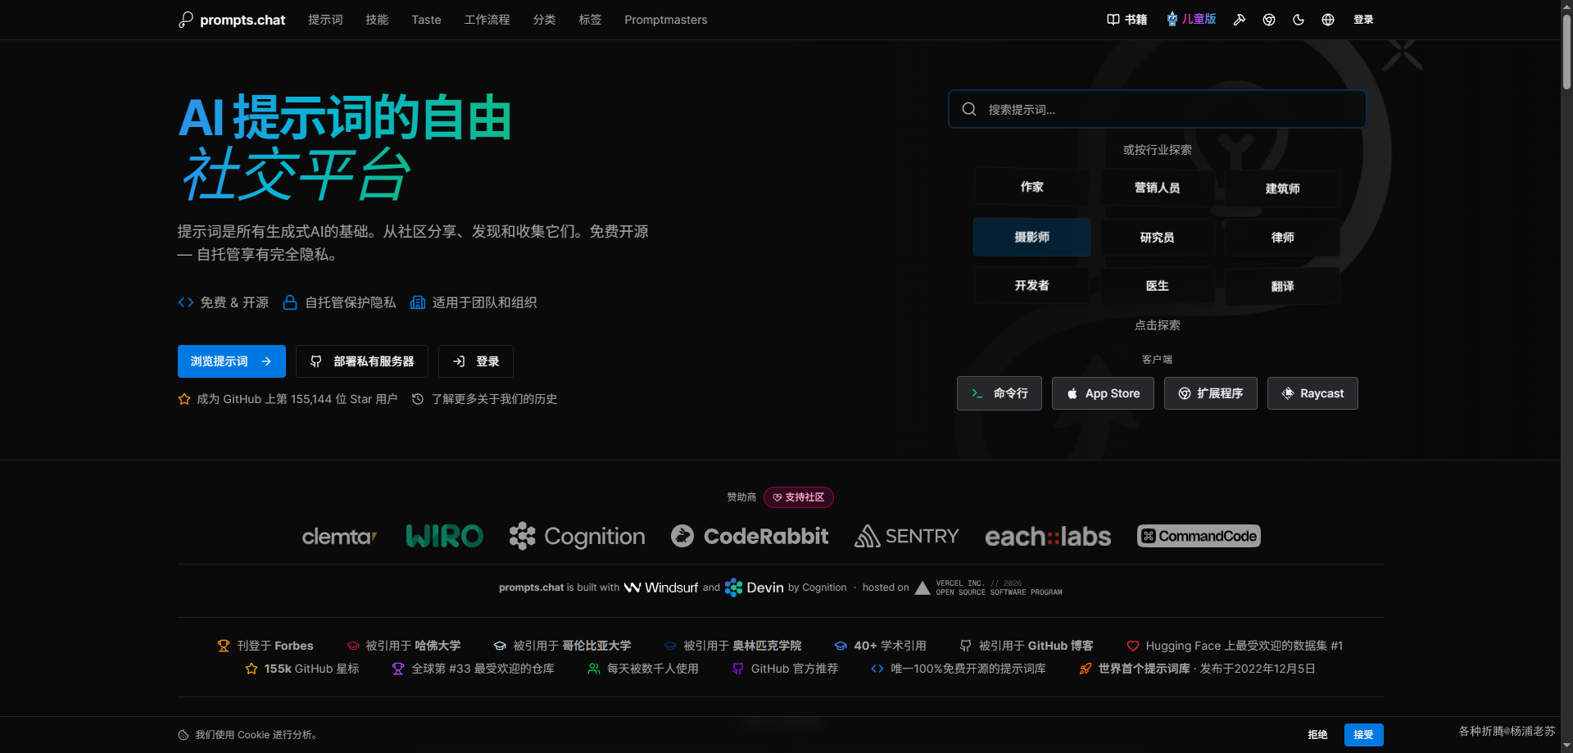Click 40+ 学术引用 achievement
The image size is (1573, 753).
coord(881,646)
